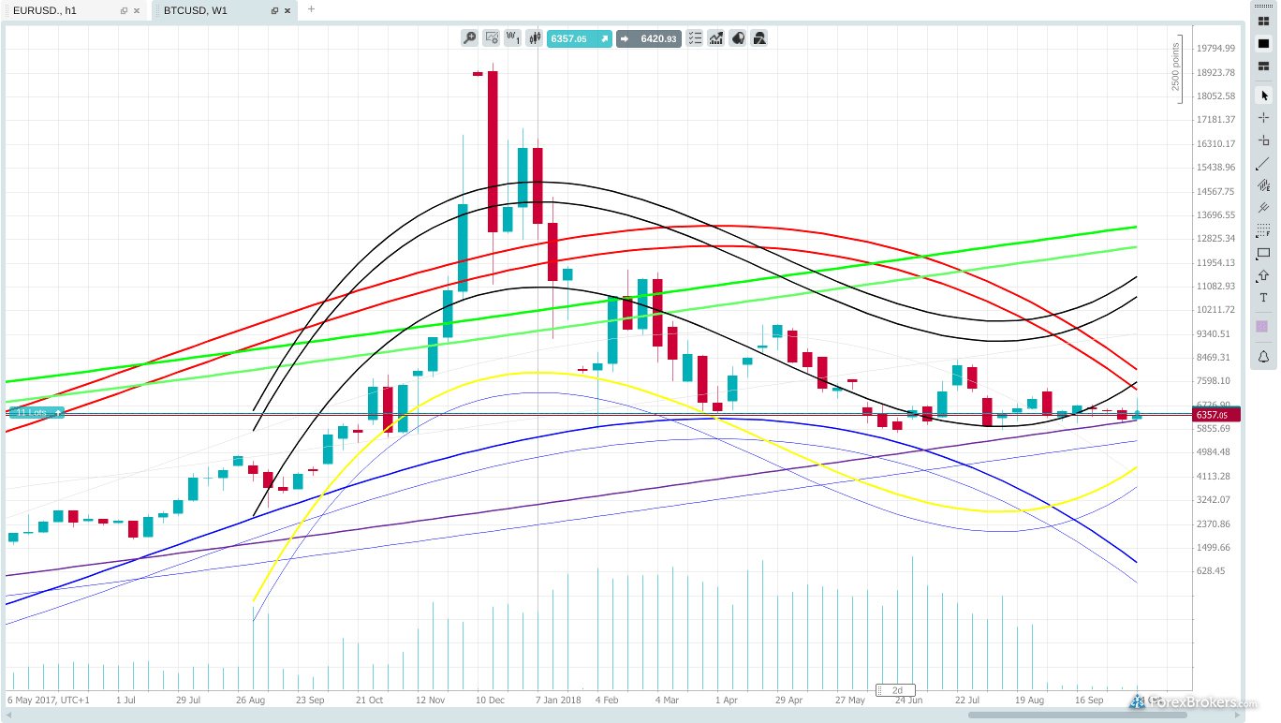Select the single chart layout icon
Viewport: 1281px width, 723px height.
click(x=1263, y=44)
